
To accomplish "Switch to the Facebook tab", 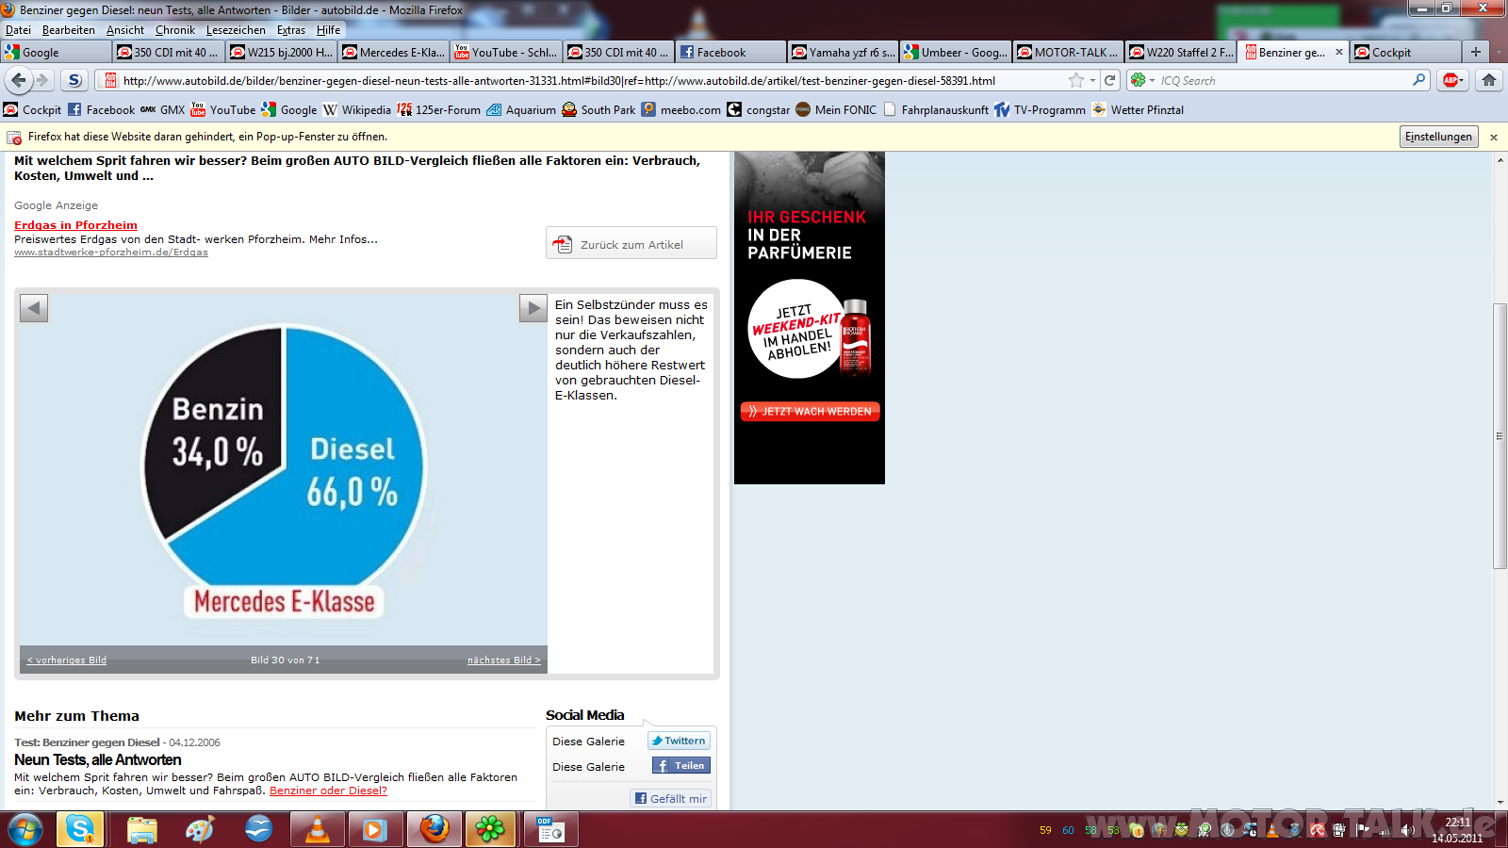I will [730, 52].
